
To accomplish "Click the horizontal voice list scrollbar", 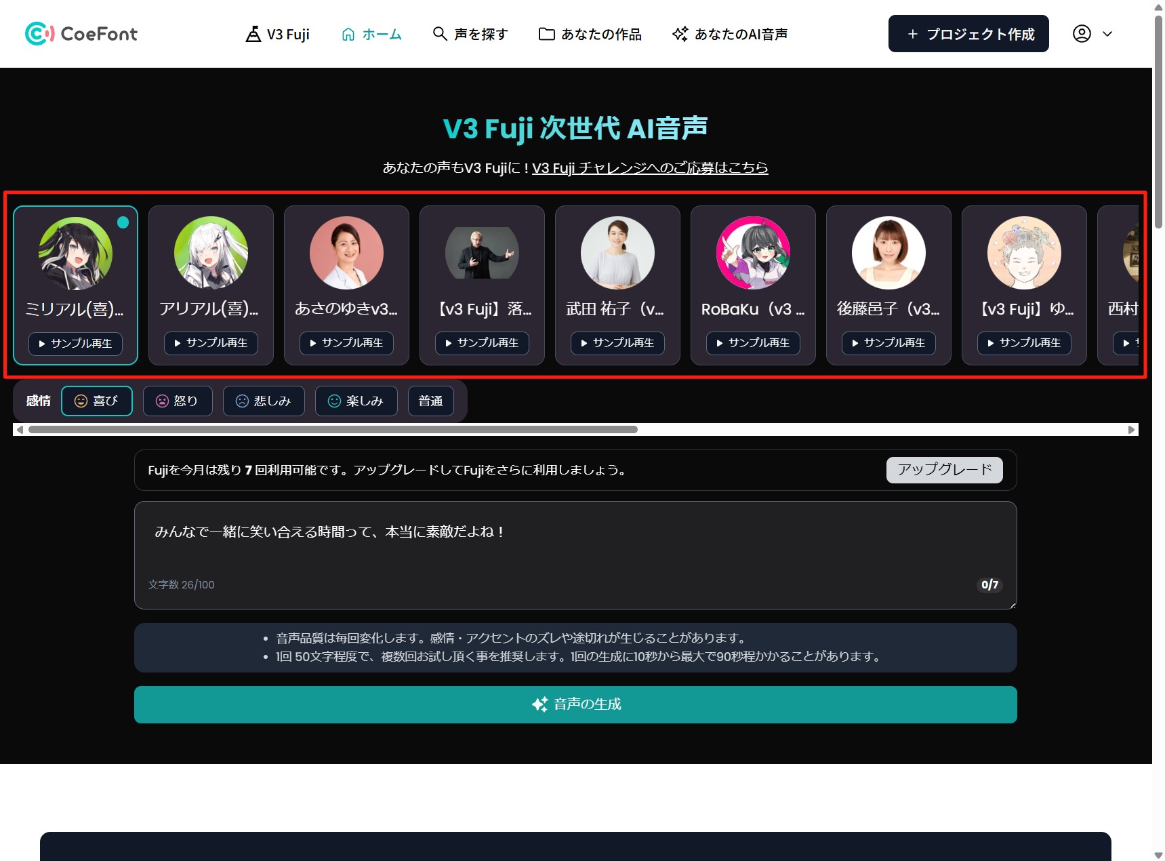I will coord(332,429).
